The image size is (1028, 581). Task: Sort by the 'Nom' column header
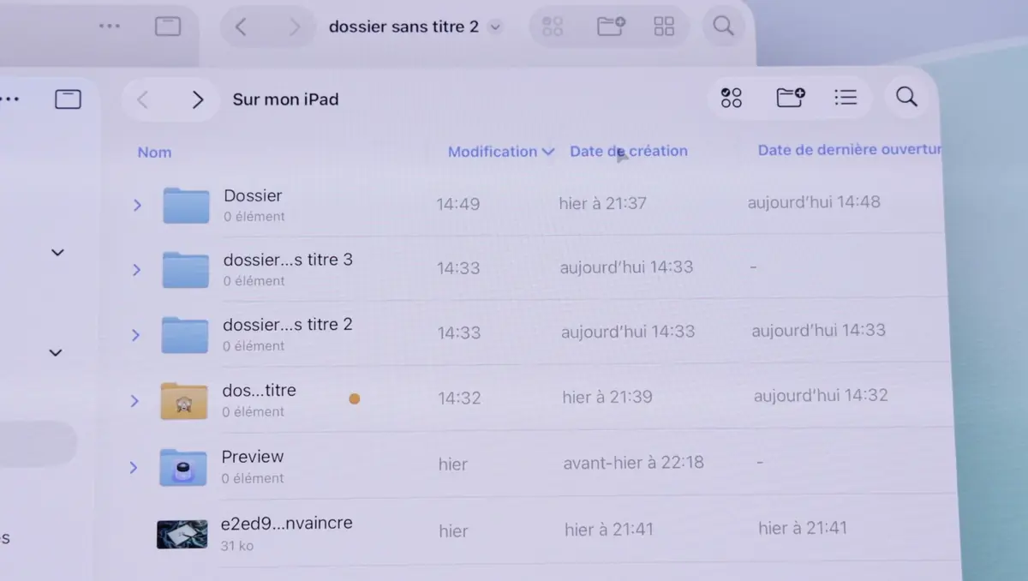[154, 152]
